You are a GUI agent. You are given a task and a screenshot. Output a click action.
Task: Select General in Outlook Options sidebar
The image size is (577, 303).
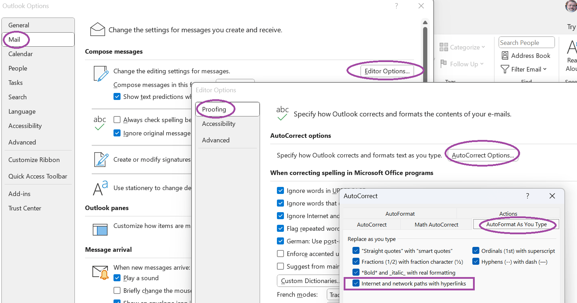(x=38, y=25)
